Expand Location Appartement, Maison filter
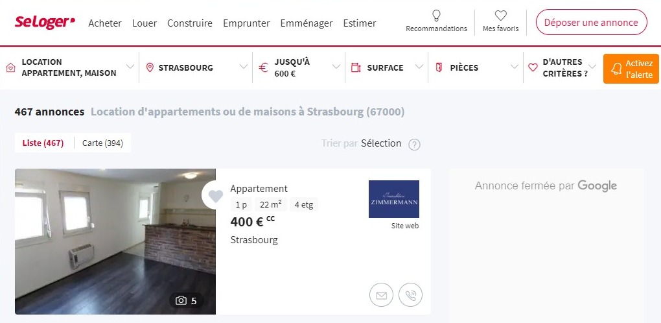This screenshot has height=323, width=661. pos(70,67)
